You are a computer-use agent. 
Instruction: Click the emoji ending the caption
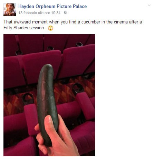50,28
